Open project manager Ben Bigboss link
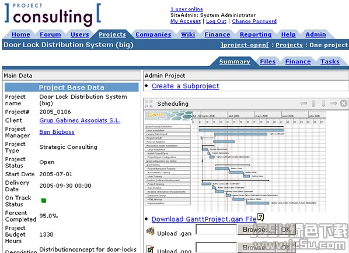Screen dimensions: 349x253 pyautogui.click(x=57, y=132)
